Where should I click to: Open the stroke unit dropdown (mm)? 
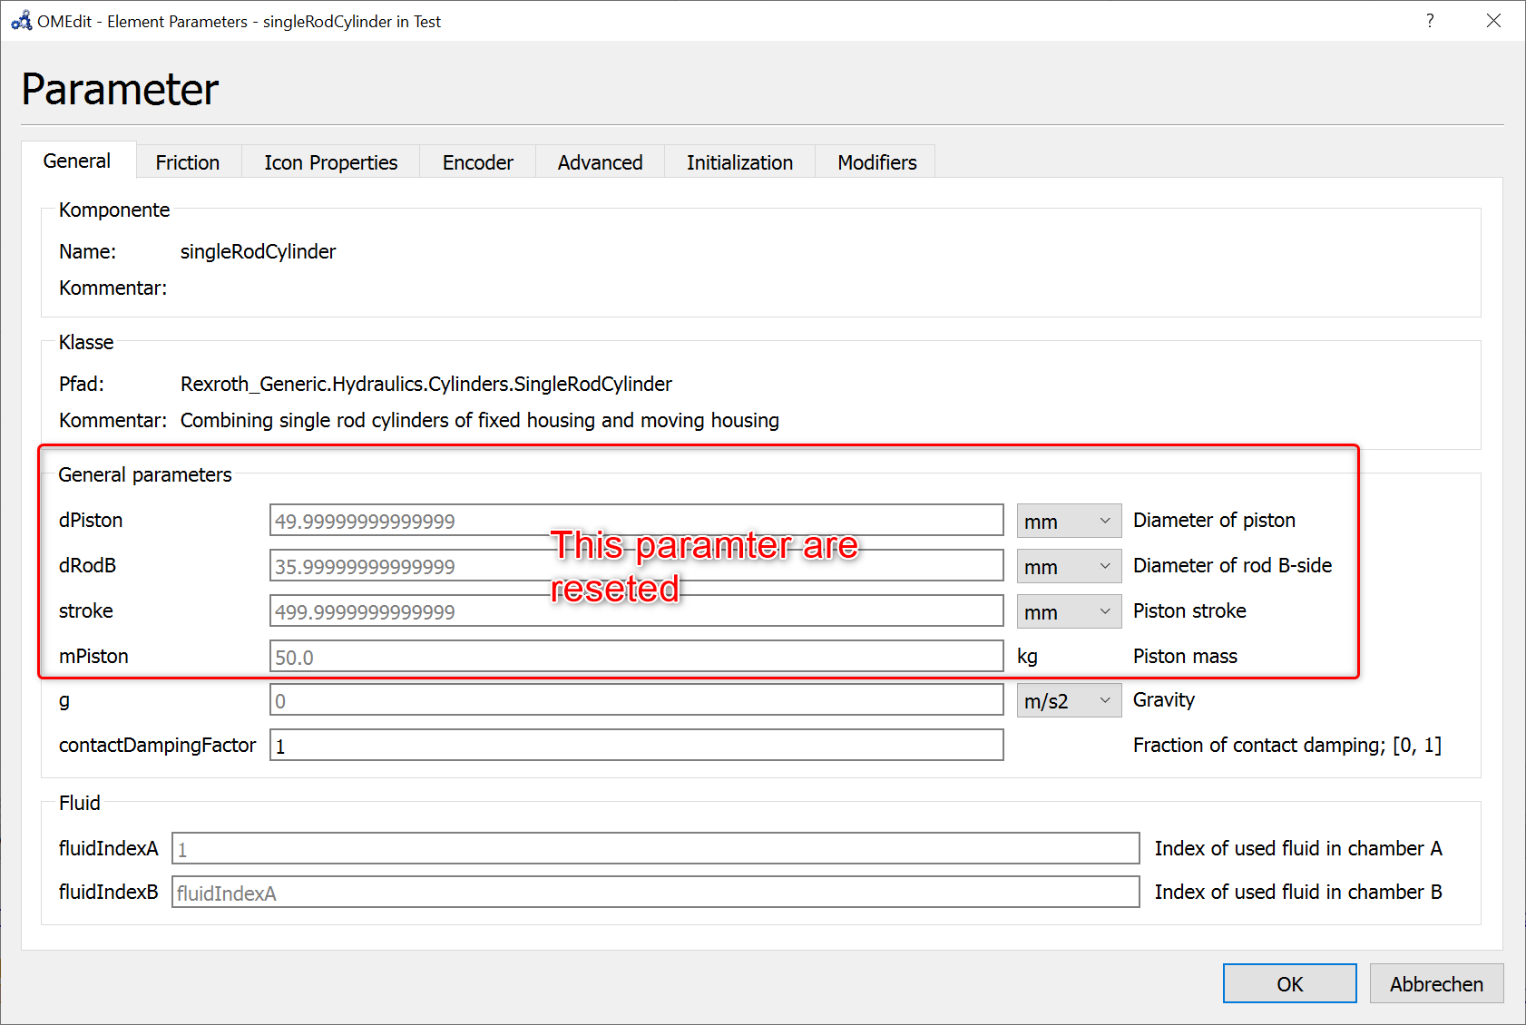pos(1069,612)
